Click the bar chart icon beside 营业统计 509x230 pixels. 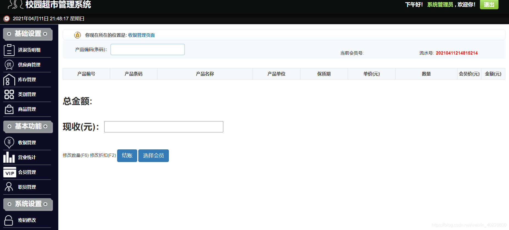(x=9, y=157)
